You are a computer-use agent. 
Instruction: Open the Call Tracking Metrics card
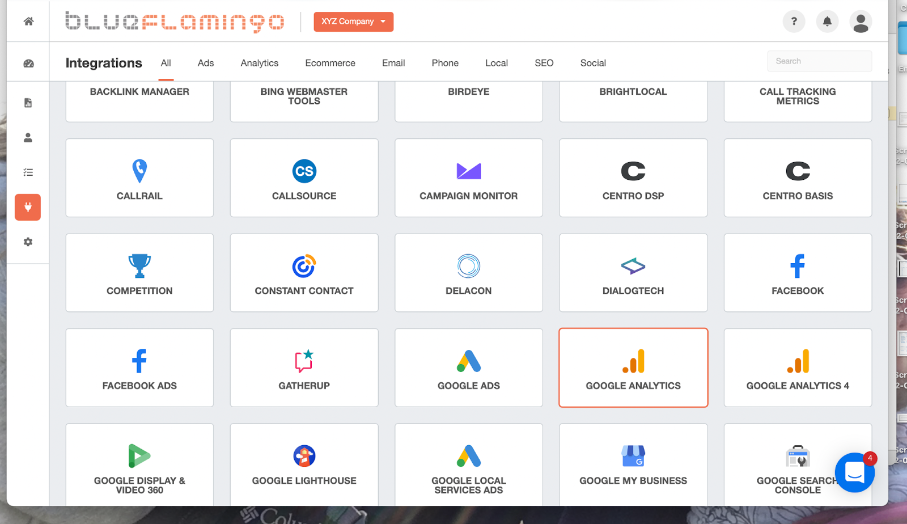[798, 101]
